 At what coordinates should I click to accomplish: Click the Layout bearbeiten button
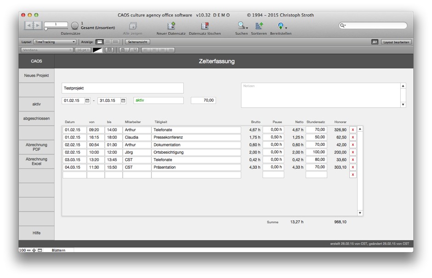point(396,42)
